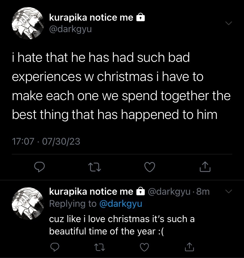The image size is (244, 258).
Task: Open tweet timestamp 17:07 · 07/30/23
Action: coord(46,141)
